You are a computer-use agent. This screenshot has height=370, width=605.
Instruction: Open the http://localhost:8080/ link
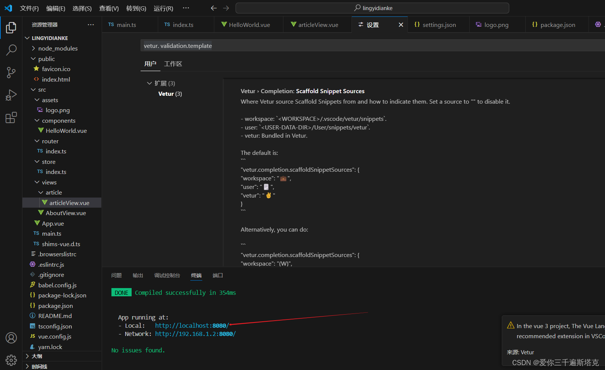point(191,325)
